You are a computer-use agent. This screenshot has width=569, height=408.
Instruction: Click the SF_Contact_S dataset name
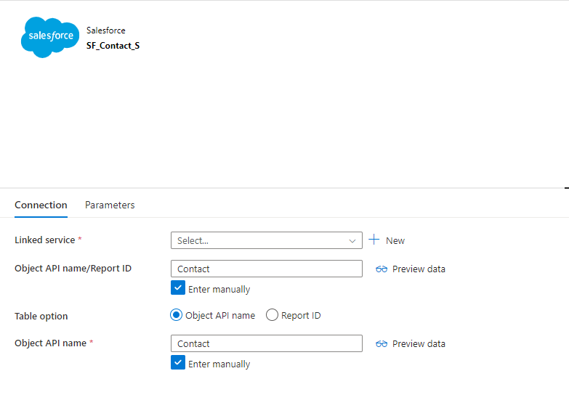point(113,46)
